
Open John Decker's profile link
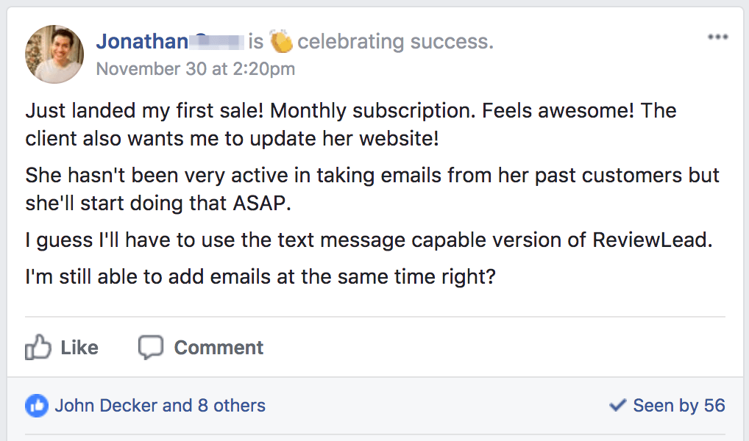106,406
